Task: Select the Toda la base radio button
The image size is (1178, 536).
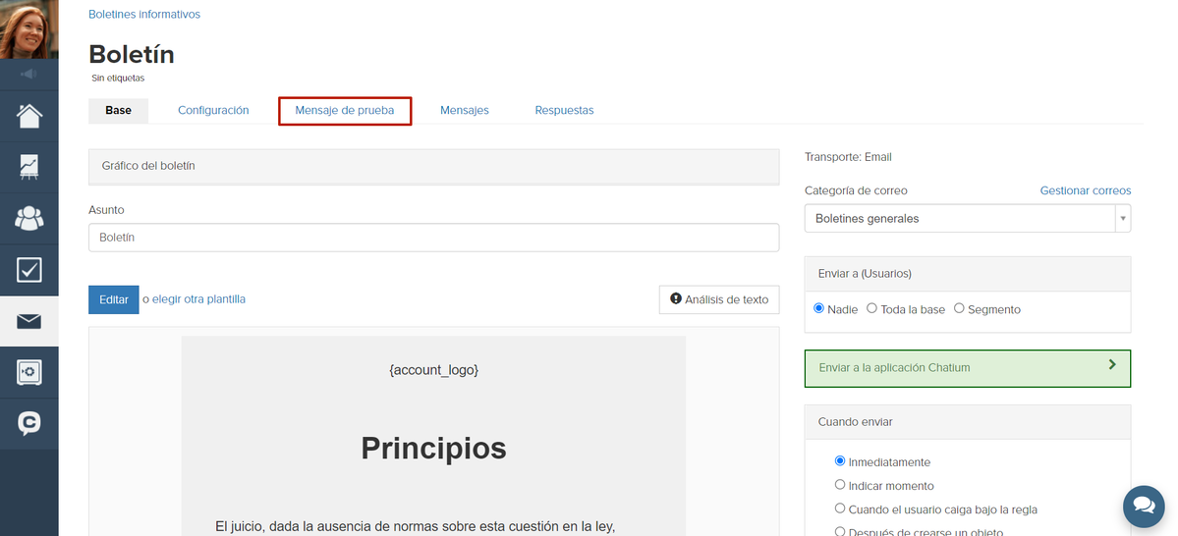Action: pos(871,308)
